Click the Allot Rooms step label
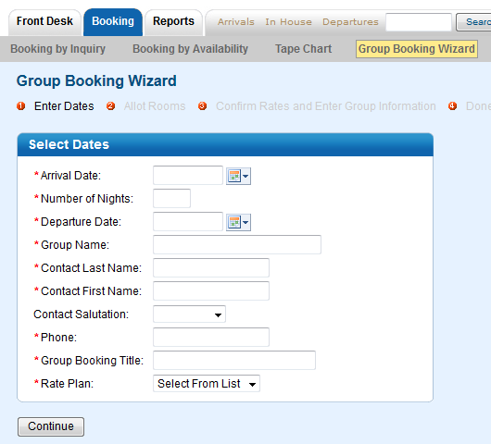This screenshot has height=444, width=491. [155, 106]
